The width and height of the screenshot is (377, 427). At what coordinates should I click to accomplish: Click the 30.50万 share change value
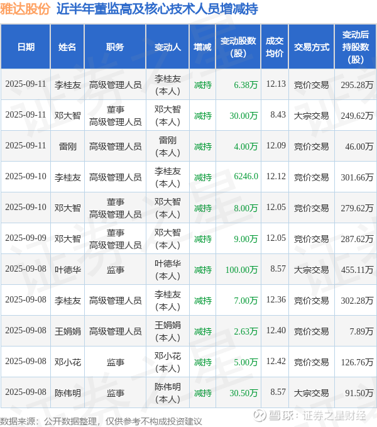[243, 392]
